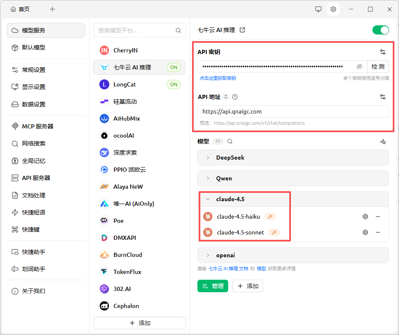Search models using the magnifier icon
Screen dimensions: 399x335
click(229, 141)
